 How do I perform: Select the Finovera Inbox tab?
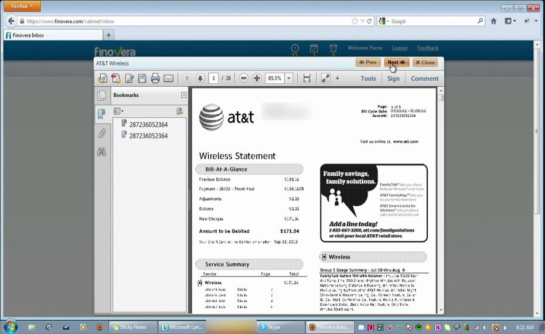(53, 35)
